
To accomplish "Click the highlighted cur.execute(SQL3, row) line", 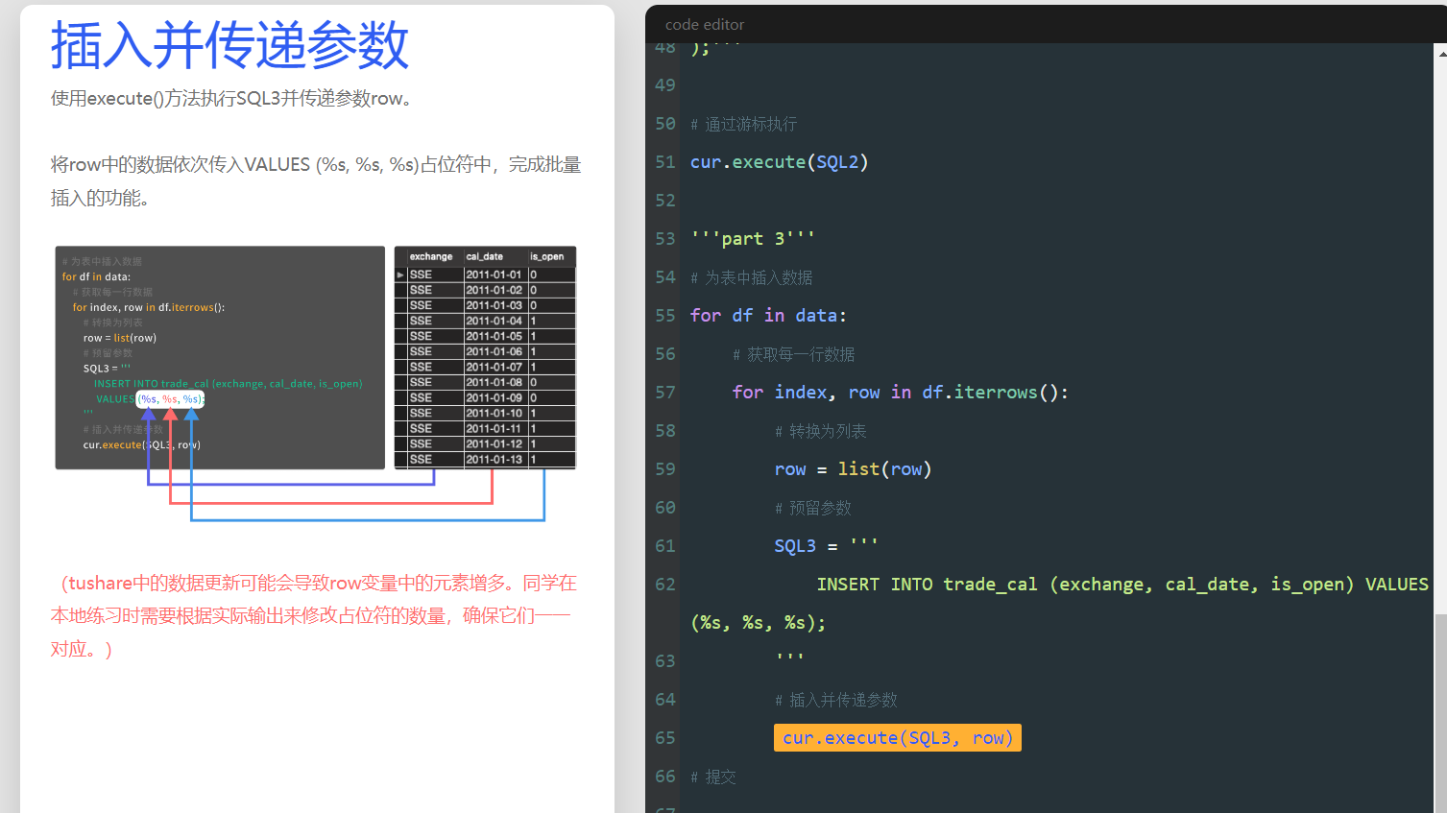I will (897, 737).
